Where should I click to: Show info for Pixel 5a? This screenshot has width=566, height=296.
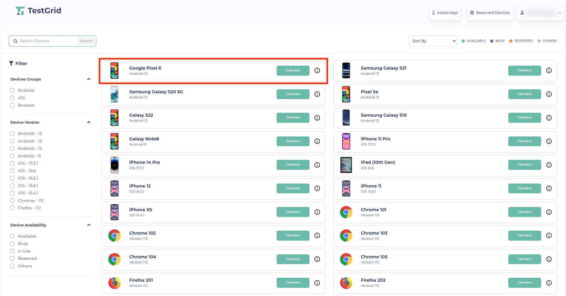549,94
